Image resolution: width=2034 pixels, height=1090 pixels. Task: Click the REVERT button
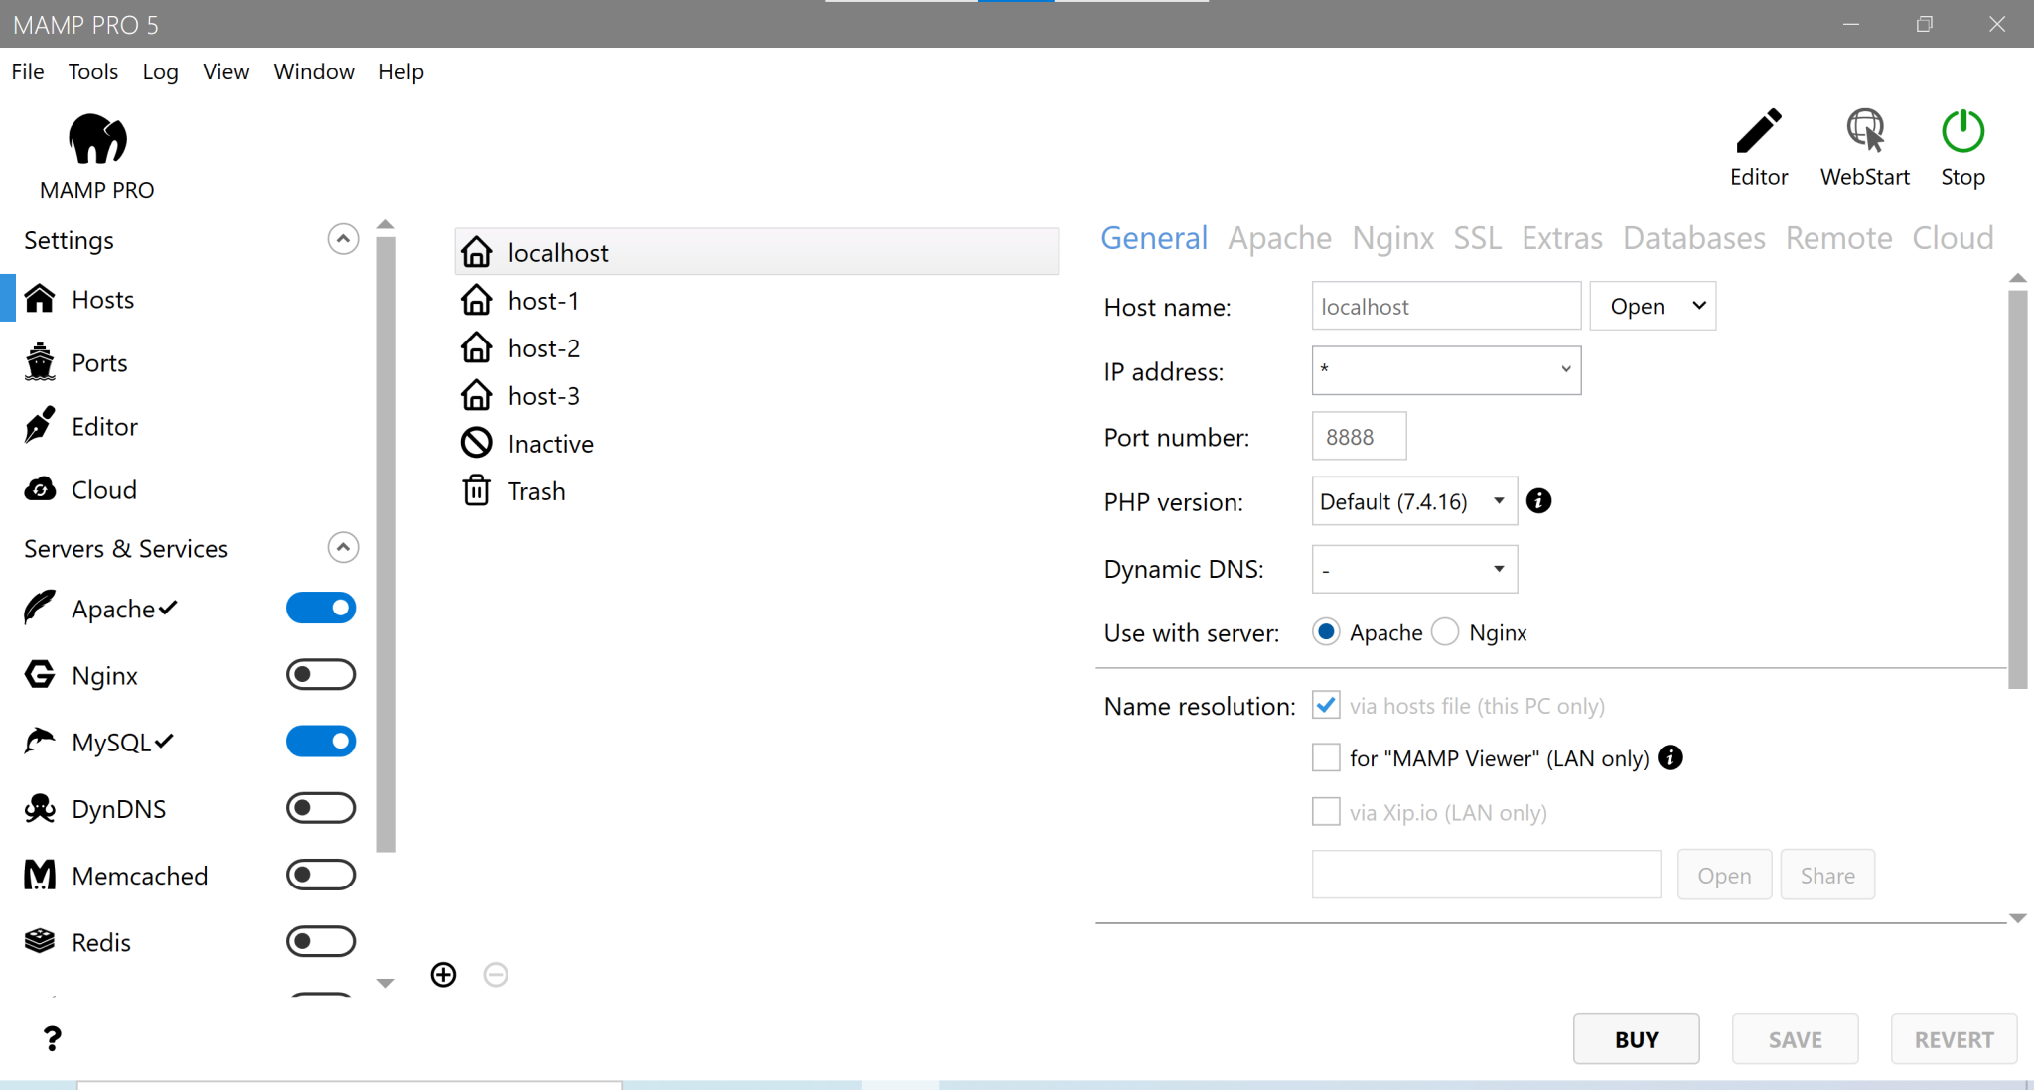point(1953,1038)
